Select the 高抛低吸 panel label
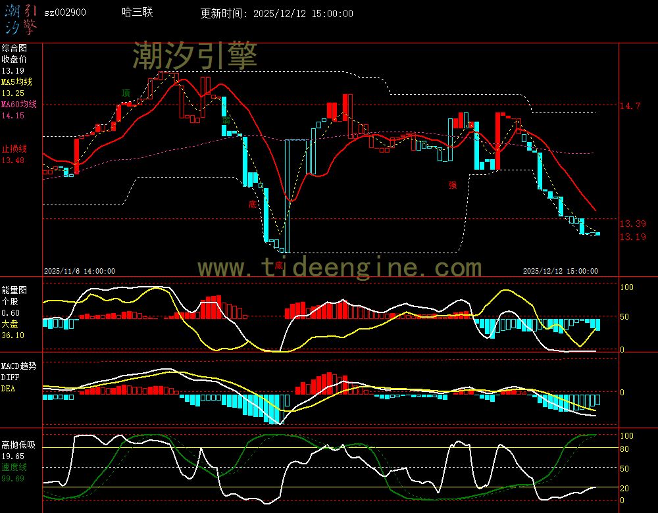Screen dimensions: 658x513 coord(18,445)
